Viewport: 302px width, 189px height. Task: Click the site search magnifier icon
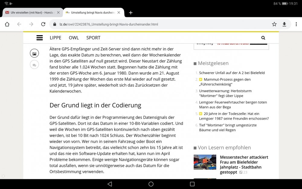(263, 38)
